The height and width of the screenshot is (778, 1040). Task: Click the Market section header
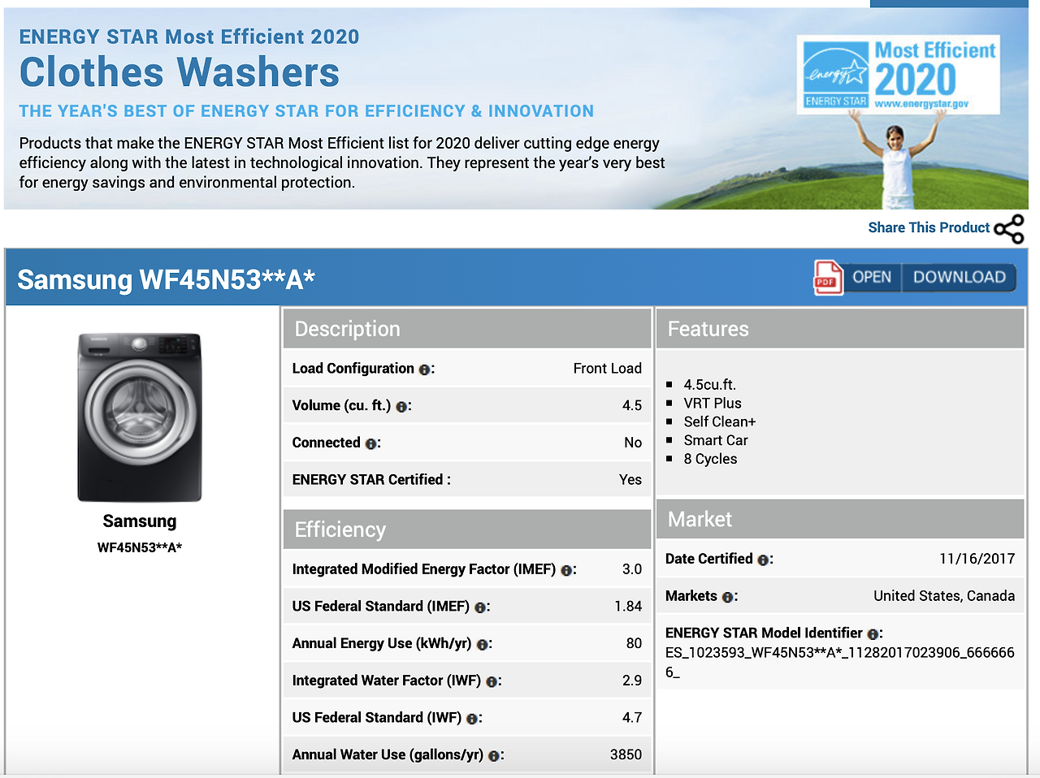840,519
